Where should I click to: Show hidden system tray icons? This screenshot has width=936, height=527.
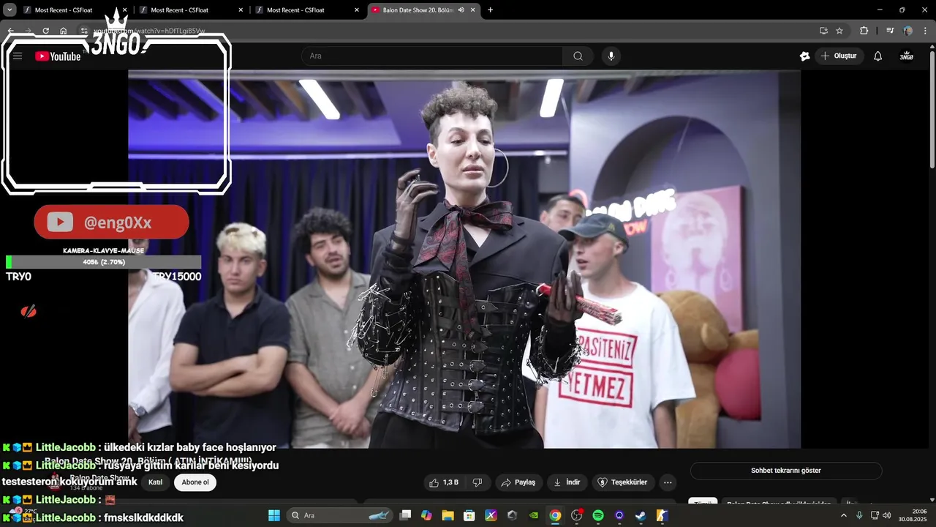click(844, 515)
